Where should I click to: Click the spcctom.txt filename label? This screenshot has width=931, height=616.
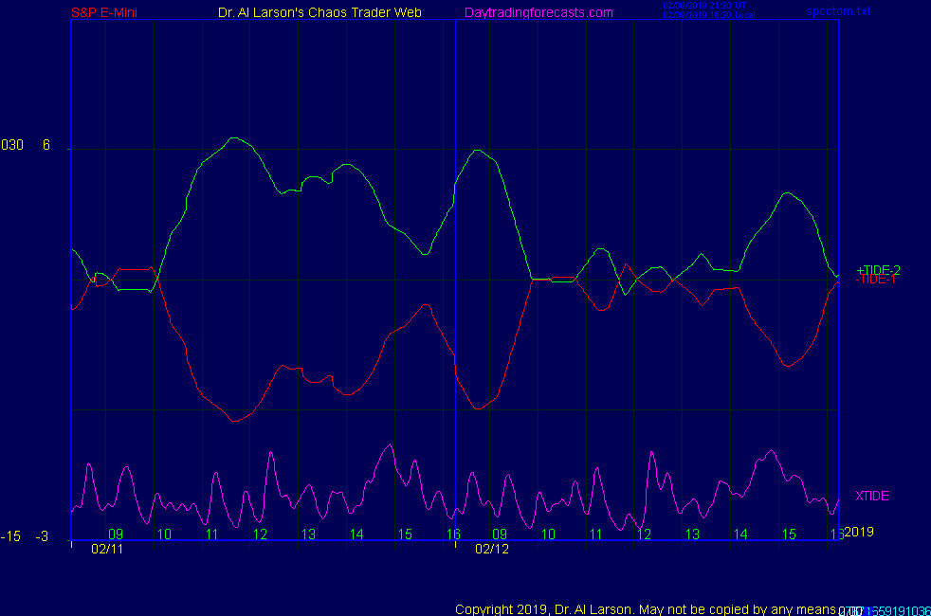(x=838, y=11)
